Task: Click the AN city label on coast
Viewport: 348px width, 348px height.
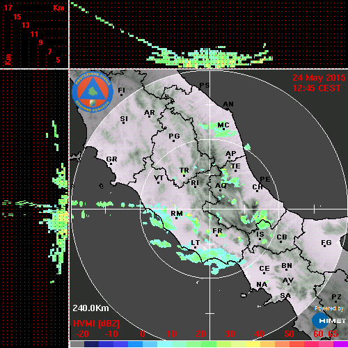Action: click(228, 104)
